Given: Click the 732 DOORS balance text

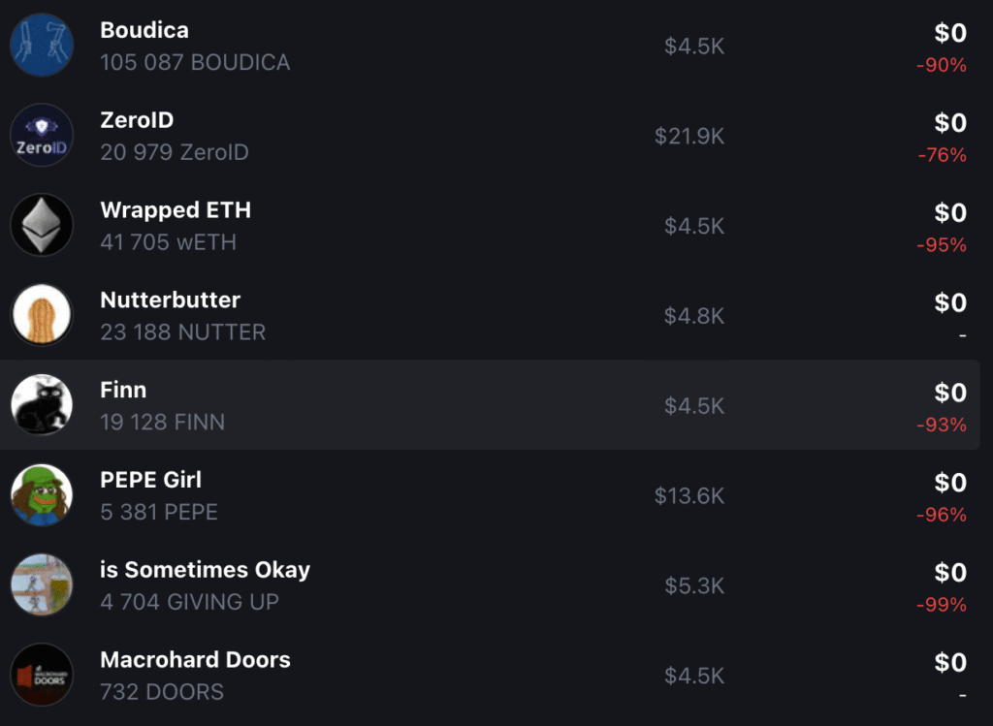Looking at the screenshot, I should 162,692.
